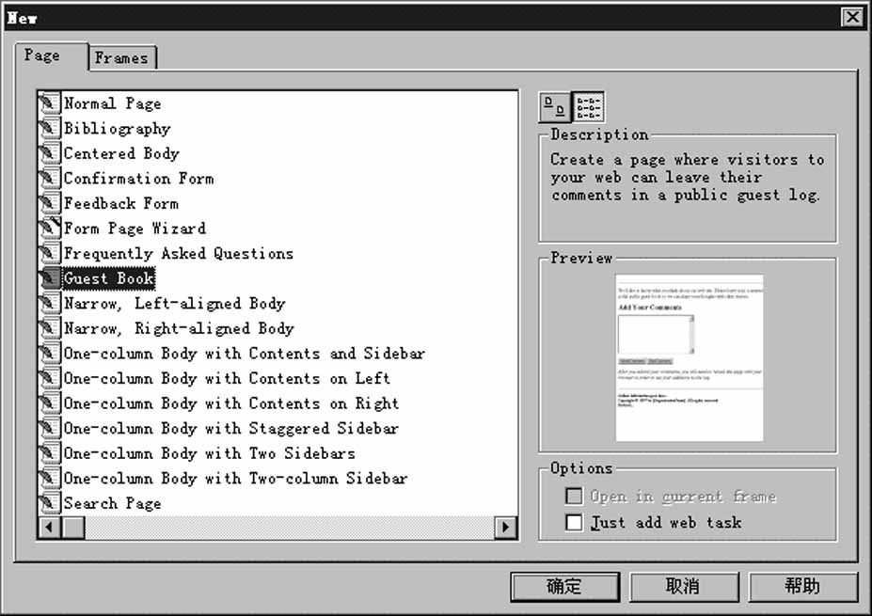Click the 确定 (OK) button
This screenshot has width=872, height=616.
pos(564,587)
